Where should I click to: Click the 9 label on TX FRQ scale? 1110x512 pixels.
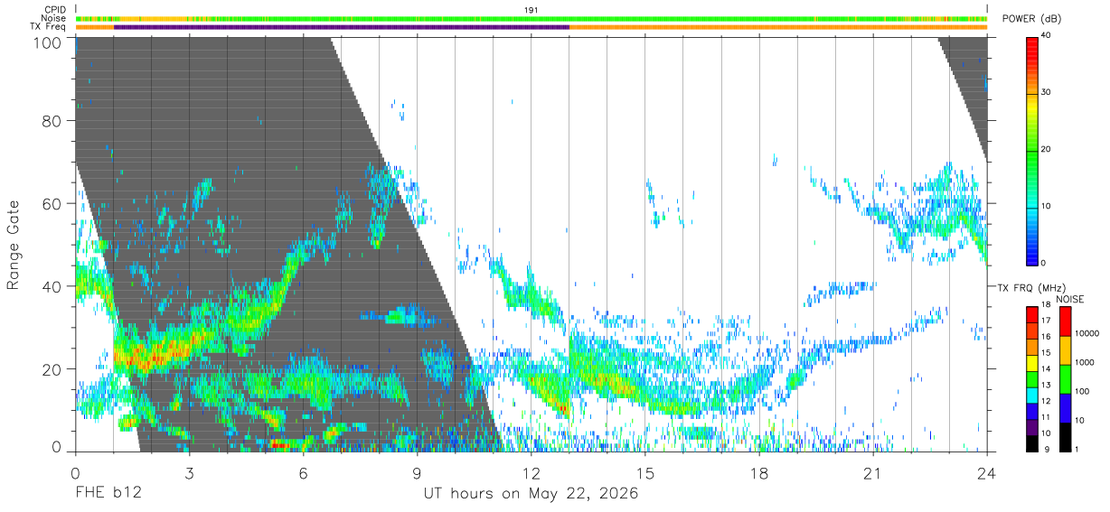(x=1046, y=449)
